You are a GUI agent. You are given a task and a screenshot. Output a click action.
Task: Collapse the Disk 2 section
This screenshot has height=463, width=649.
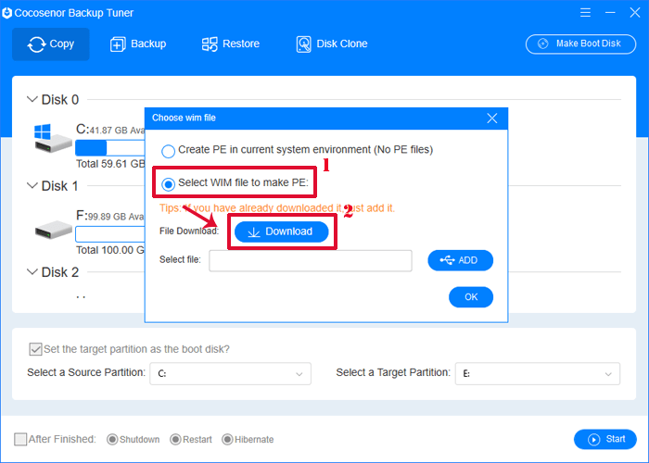pyautogui.click(x=32, y=272)
